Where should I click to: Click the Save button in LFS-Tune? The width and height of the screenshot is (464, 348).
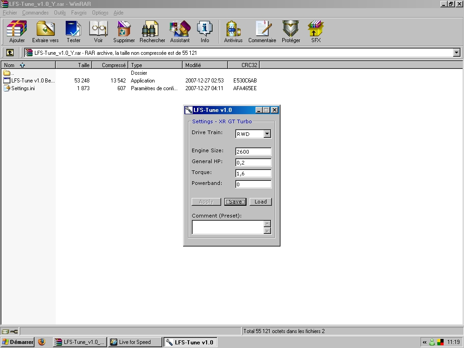235,202
